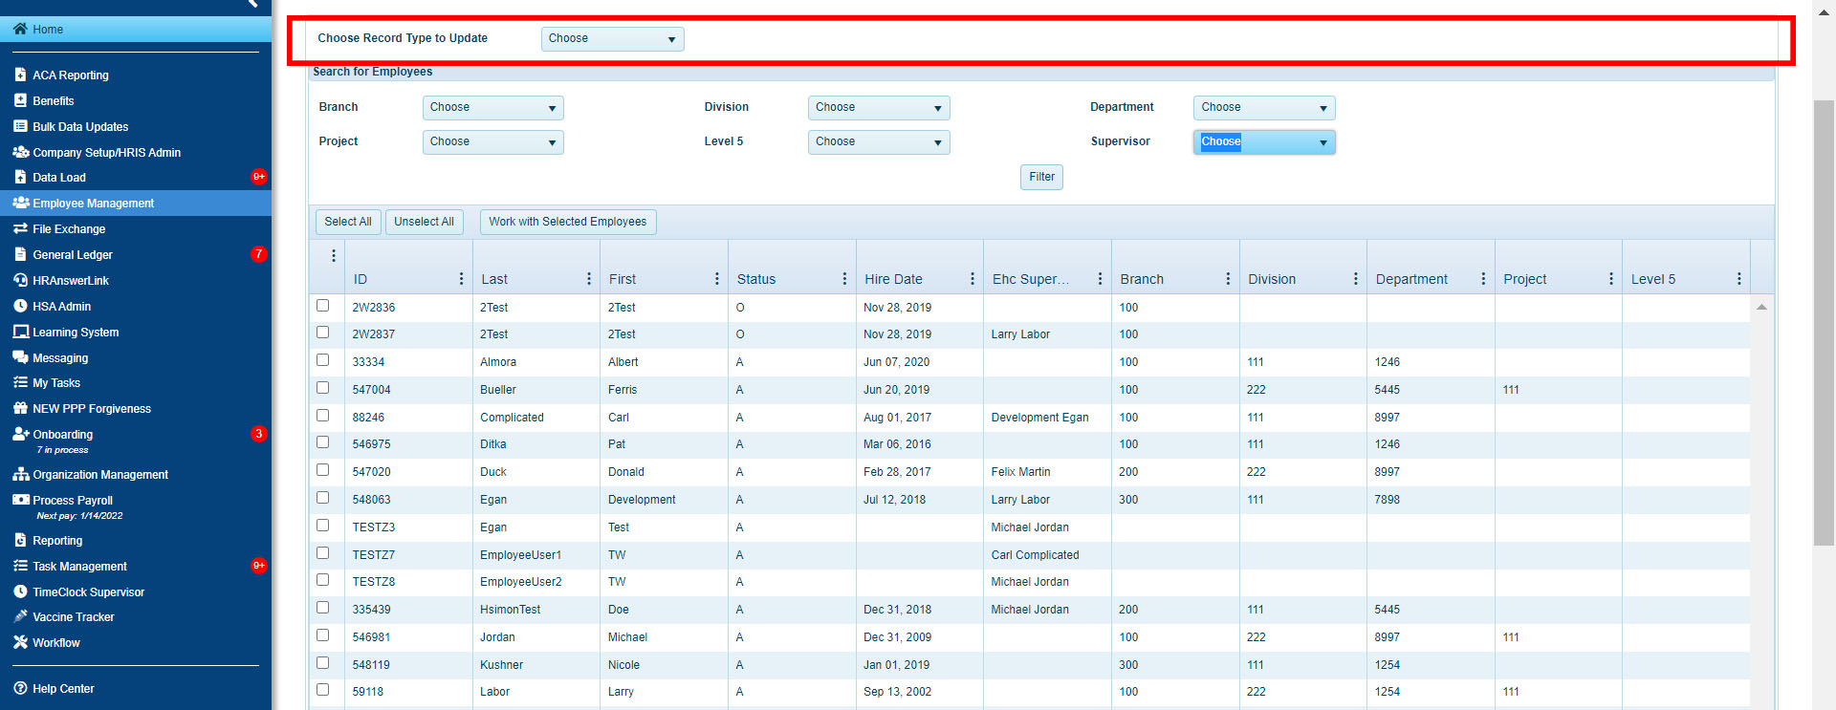Open the Division filter dropdown
The height and width of the screenshot is (710, 1836).
(878, 107)
